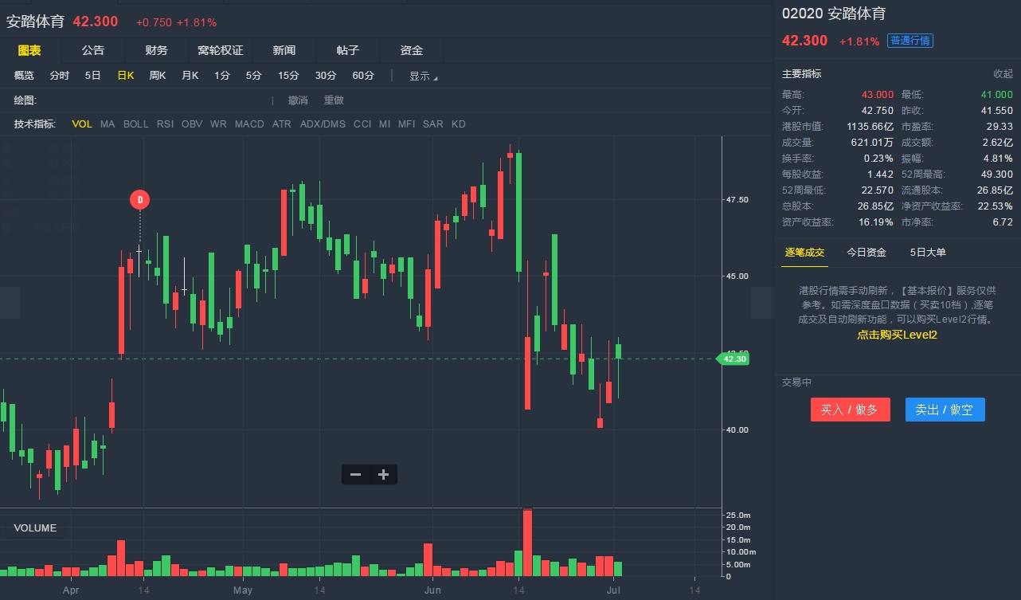Select the 周K weekly candlestick period
This screenshot has width=1021, height=600.
[x=158, y=76]
